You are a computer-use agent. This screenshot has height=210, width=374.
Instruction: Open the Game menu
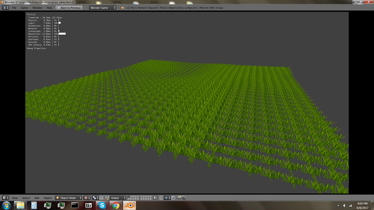click(x=24, y=8)
